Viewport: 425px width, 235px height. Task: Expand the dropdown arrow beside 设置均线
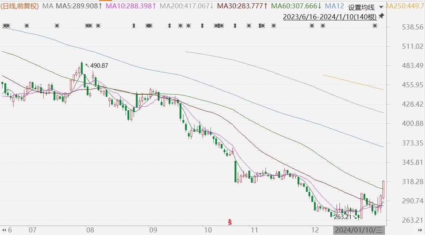pos(381,7)
